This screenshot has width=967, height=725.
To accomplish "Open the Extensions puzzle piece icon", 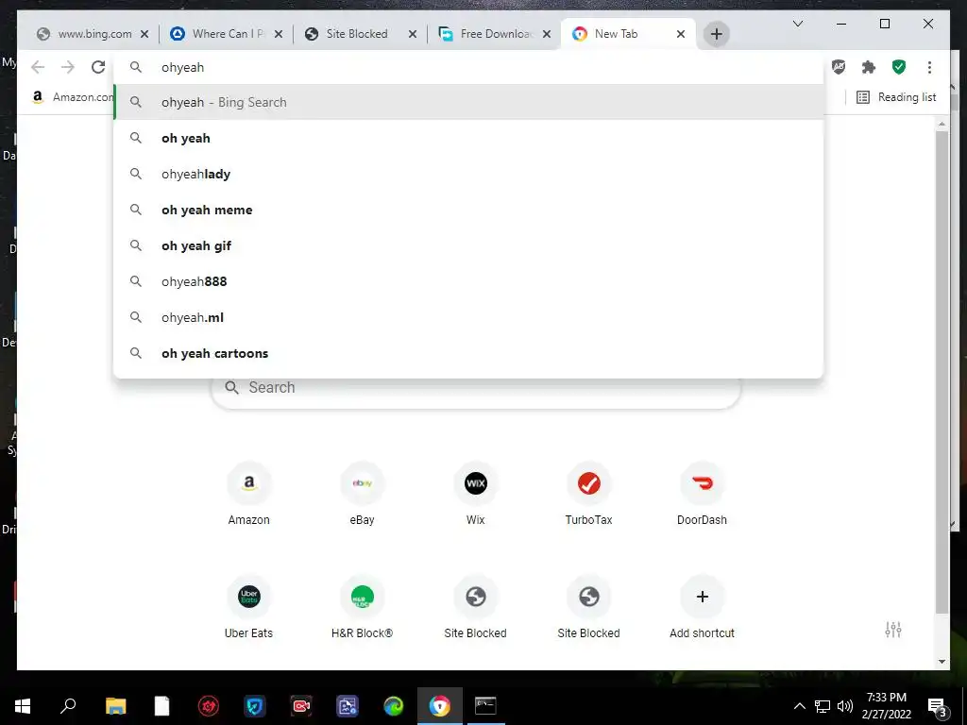I will 869,67.
